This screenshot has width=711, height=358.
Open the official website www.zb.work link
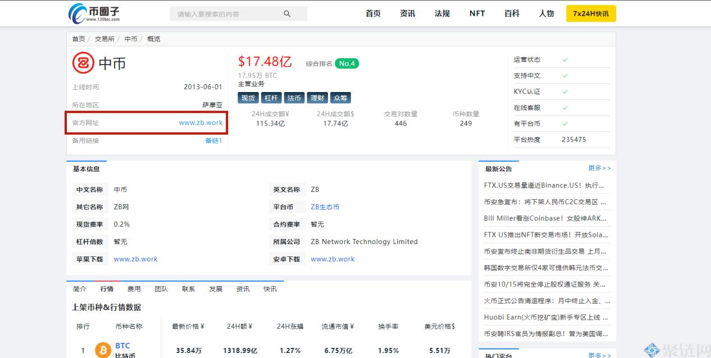coord(200,123)
